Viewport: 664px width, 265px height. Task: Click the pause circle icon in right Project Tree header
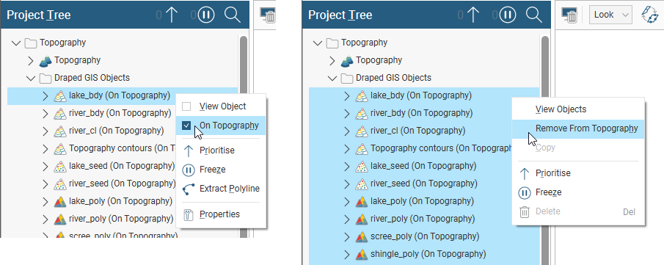(x=508, y=15)
